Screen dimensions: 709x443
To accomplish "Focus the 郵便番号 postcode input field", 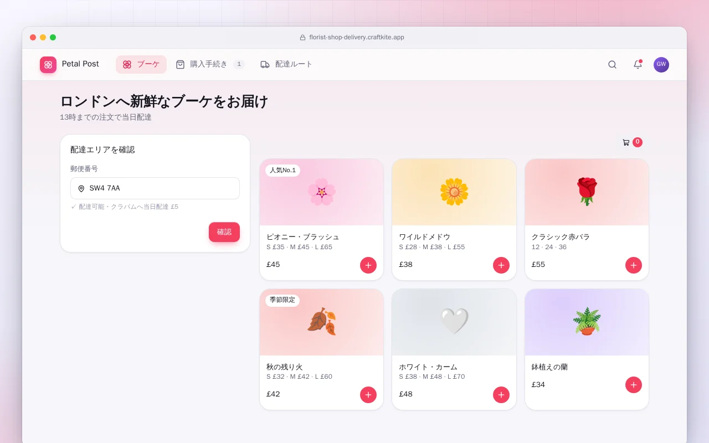I will click(155, 188).
